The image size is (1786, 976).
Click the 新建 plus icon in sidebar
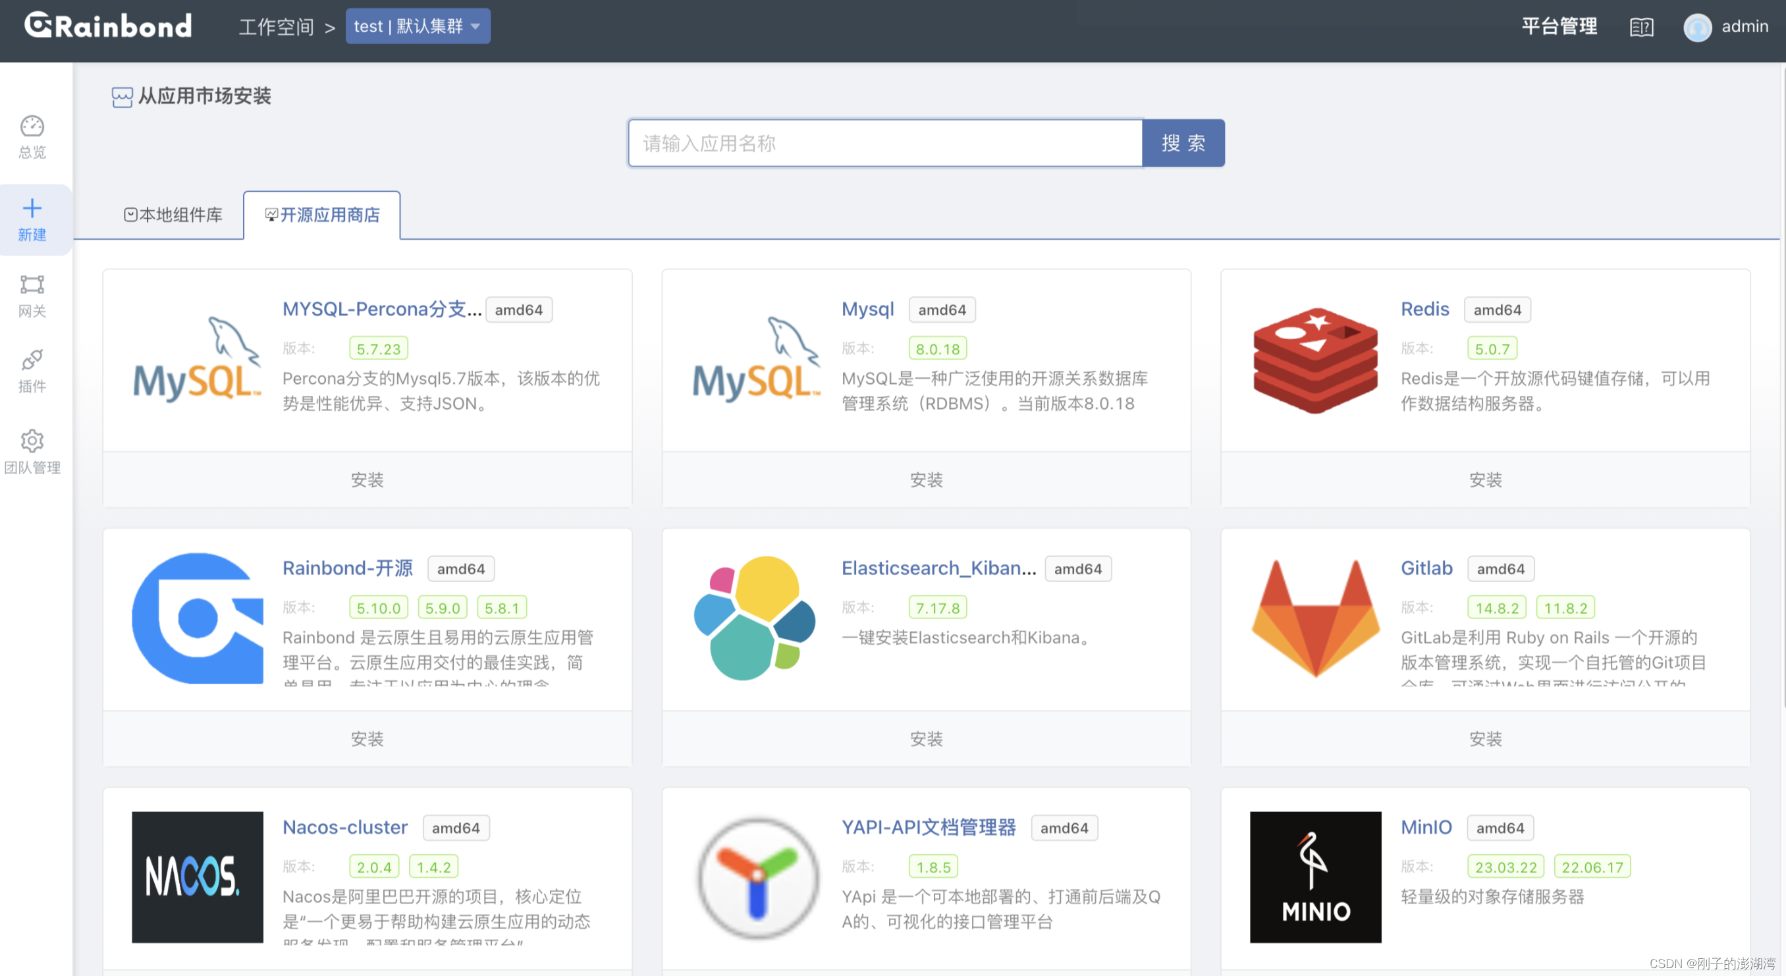[x=32, y=209]
